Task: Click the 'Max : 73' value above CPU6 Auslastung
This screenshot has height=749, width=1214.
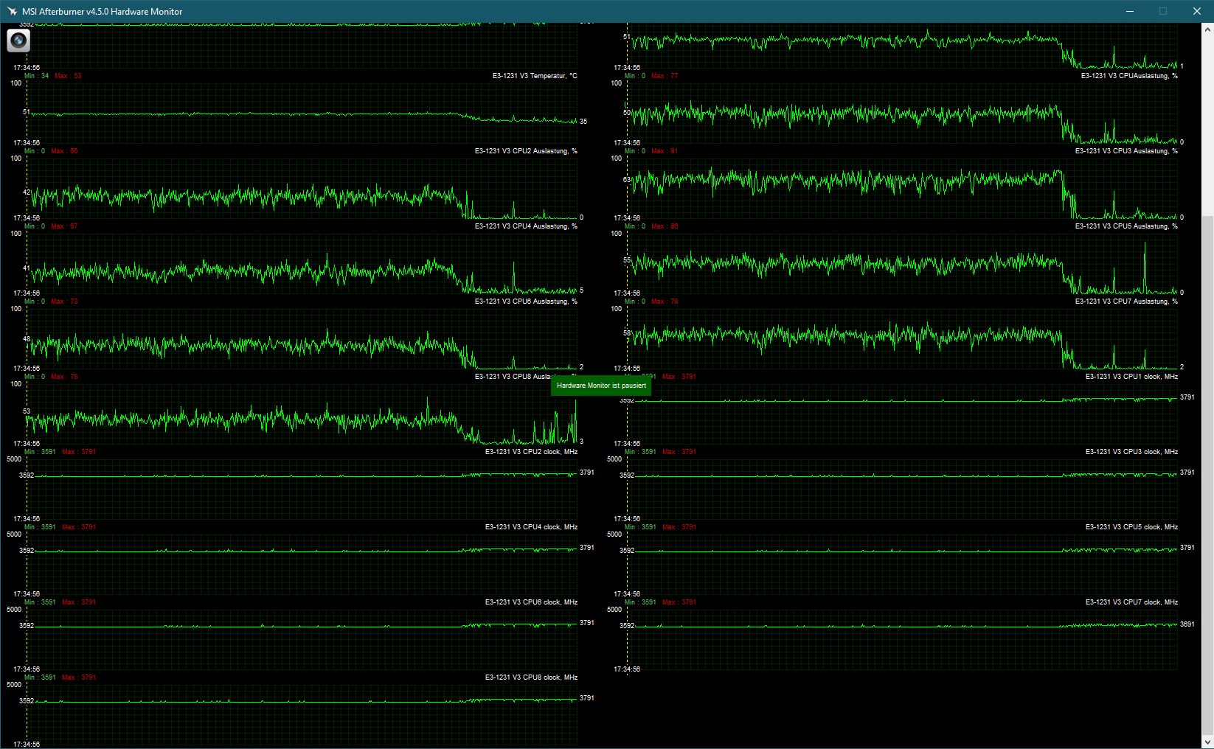Action: pos(64,302)
